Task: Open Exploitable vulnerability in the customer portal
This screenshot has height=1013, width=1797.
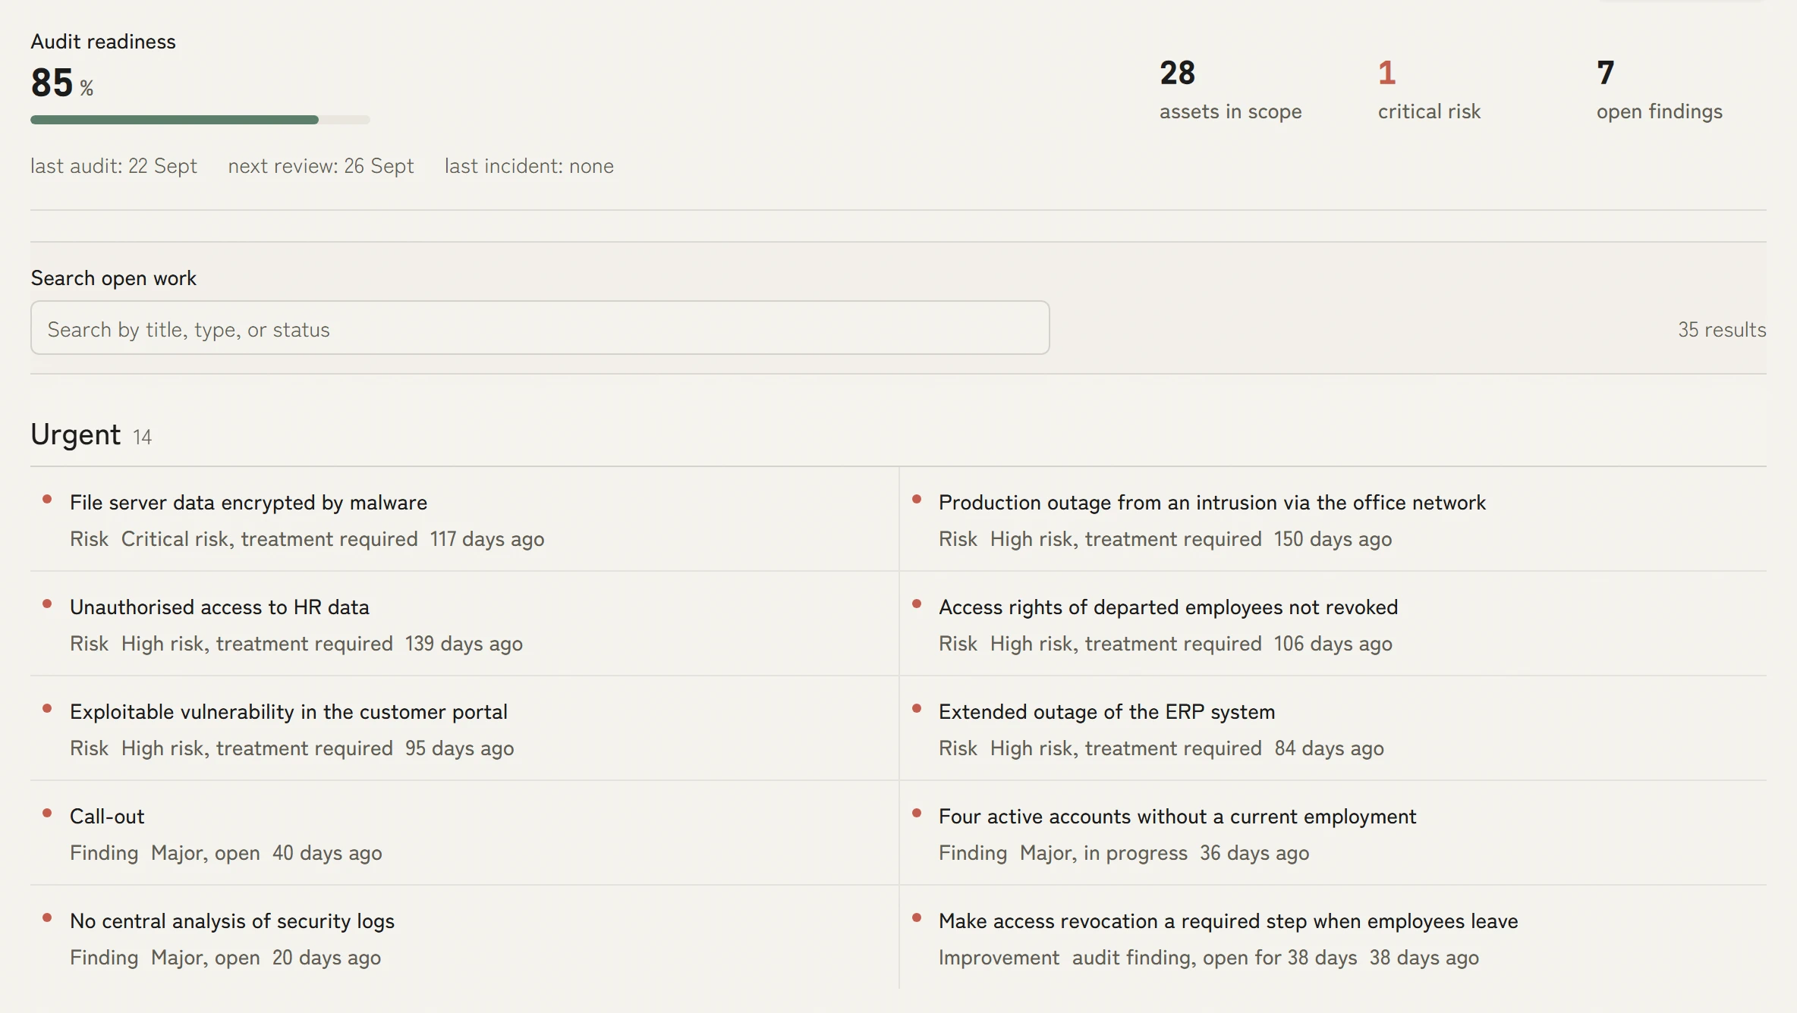Action: pos(464,729)
